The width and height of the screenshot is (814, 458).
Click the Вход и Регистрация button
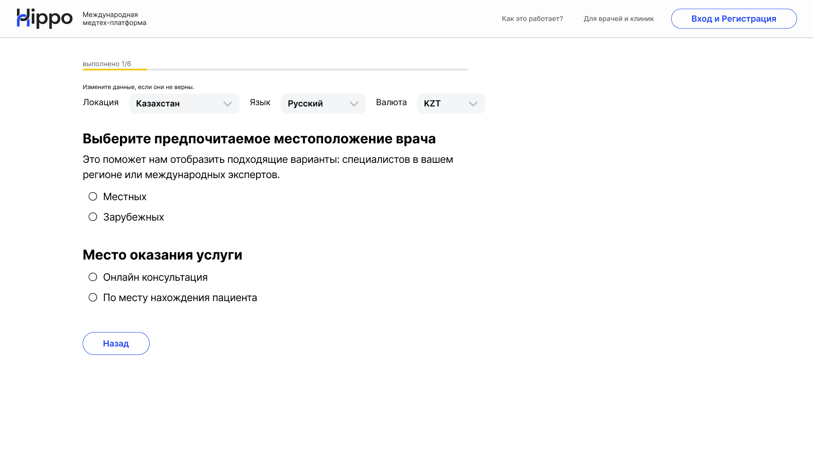tap(733, 19)
